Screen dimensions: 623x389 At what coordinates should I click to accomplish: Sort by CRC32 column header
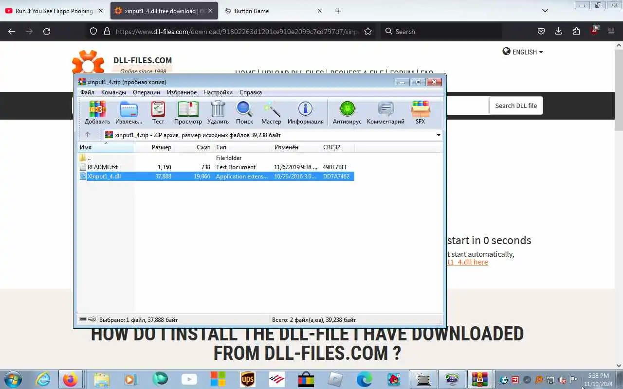click(337, 147)
